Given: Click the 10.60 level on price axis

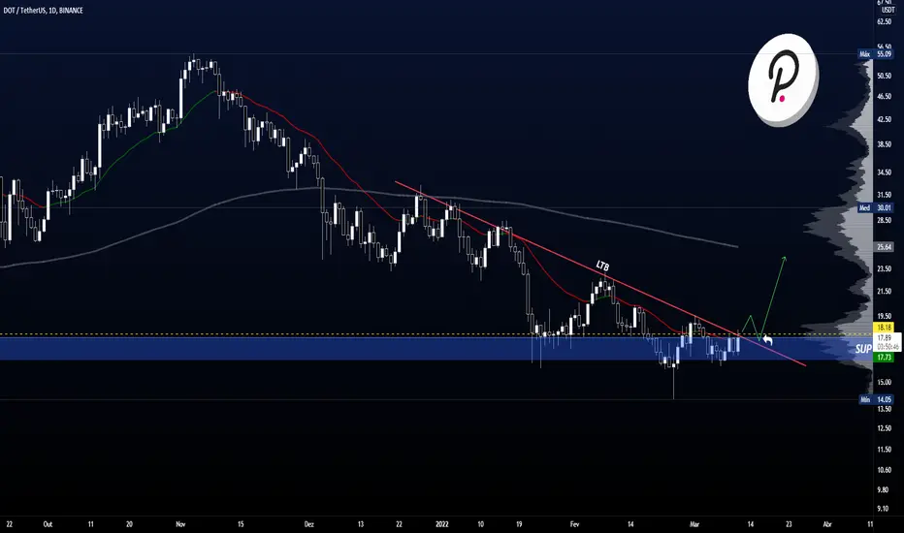Looking at the screenshot, I should coord(884,470).
